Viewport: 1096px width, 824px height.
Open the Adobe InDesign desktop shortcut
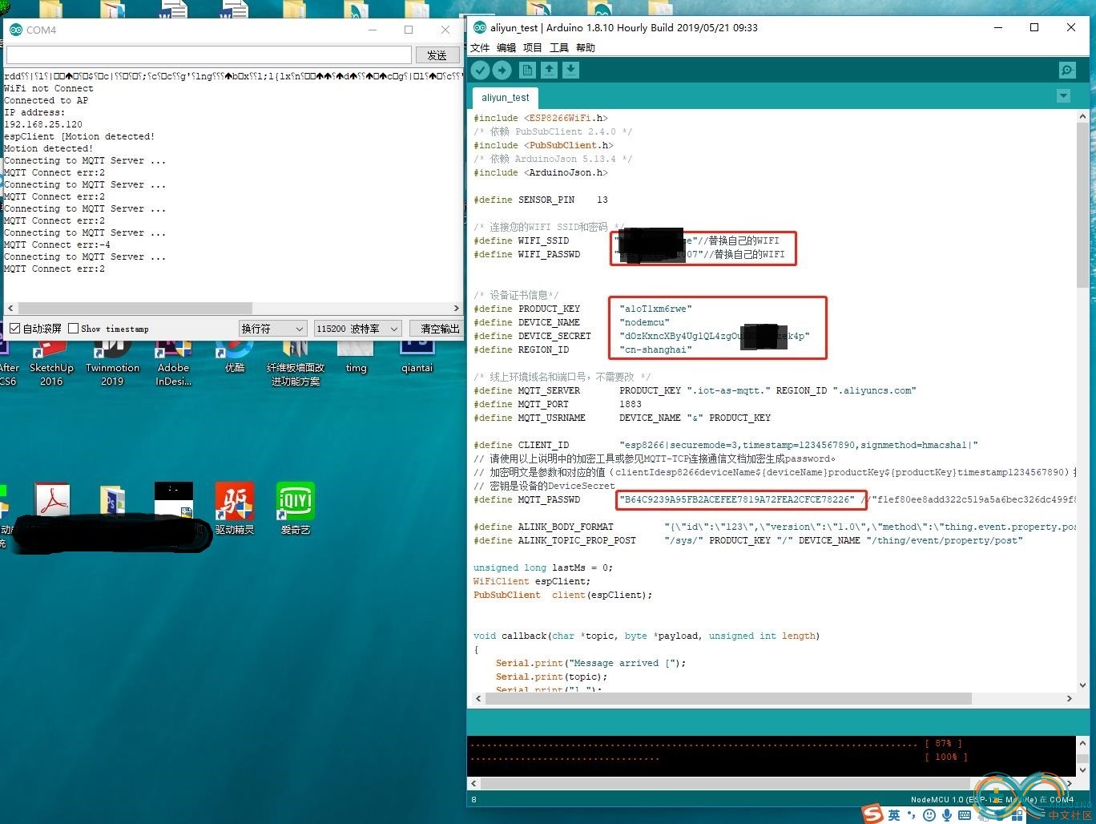174,361
